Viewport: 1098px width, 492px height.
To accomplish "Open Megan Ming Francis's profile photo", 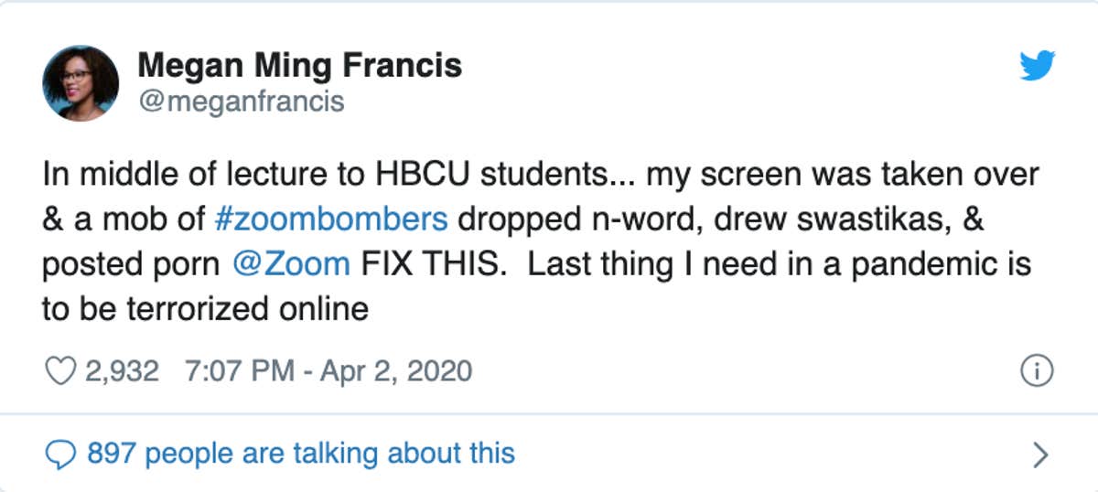I will point(81,83).
